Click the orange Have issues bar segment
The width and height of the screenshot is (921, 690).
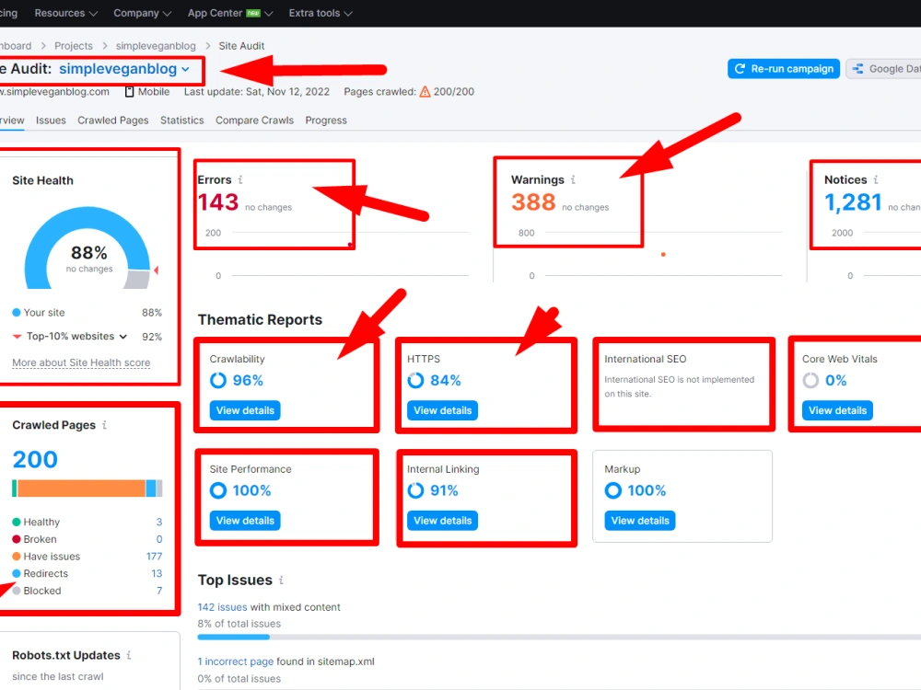point(81,489)
